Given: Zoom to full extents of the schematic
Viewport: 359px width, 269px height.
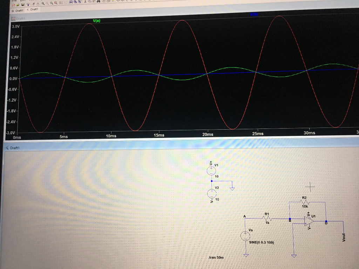Looking at the screenshot, I should click(x=56, y=4).
